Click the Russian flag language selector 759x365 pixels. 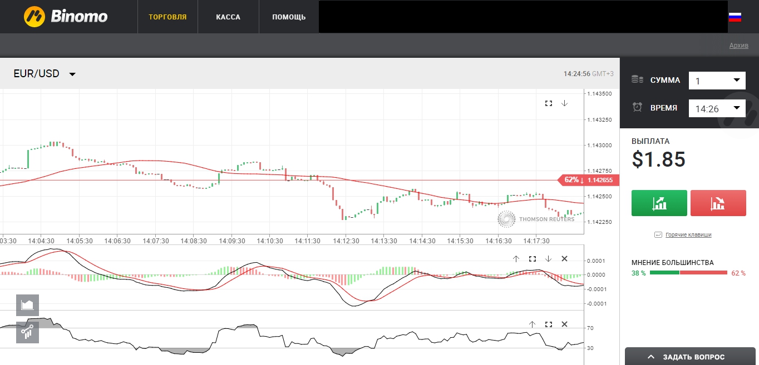pos(735,17)
